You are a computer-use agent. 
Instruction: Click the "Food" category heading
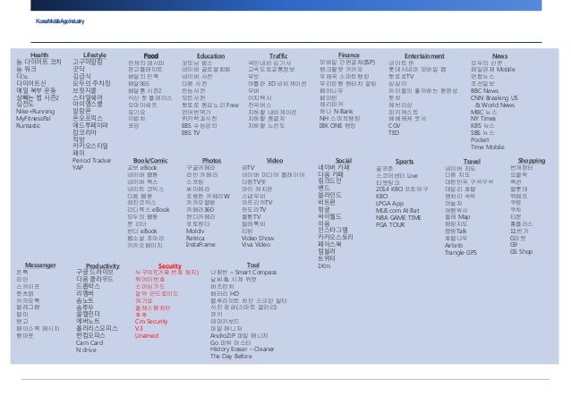(150, 55)
